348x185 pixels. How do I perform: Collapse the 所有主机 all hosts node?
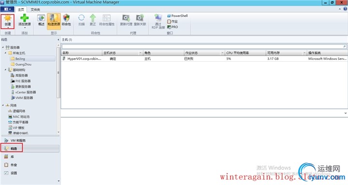[x=5, y=53]
